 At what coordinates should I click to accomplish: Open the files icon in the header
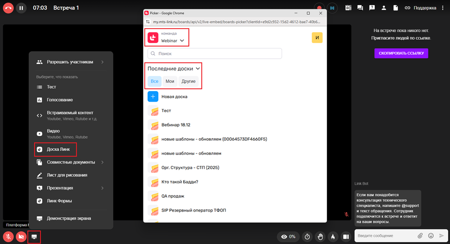[x=395, y=8]
